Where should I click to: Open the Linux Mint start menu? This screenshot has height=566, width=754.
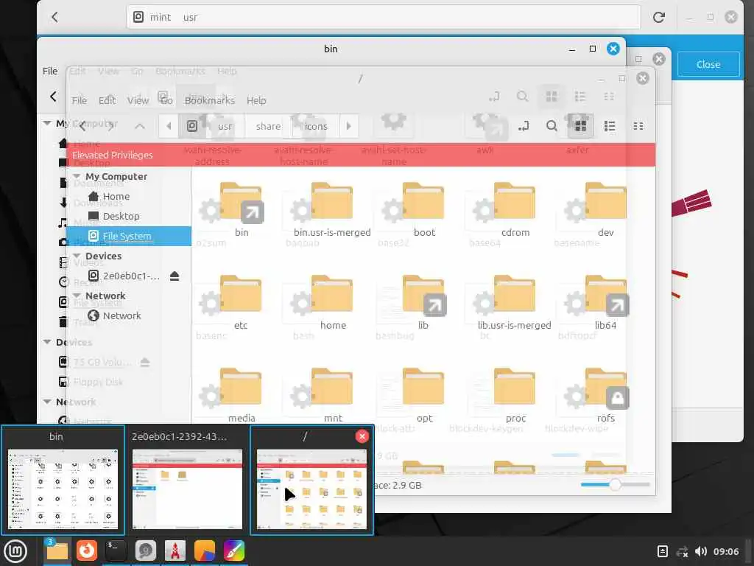[x=15, y=551]
